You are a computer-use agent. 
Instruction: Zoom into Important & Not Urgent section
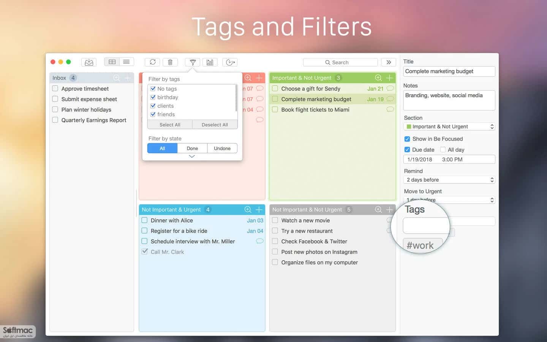click(x=378, y=78)
